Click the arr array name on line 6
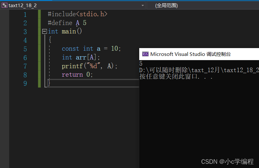Image resolution: width=259 pixels, height=168 pixels. coord(81,58)
